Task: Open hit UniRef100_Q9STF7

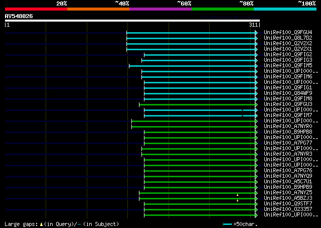Action: tap(288, 204)
